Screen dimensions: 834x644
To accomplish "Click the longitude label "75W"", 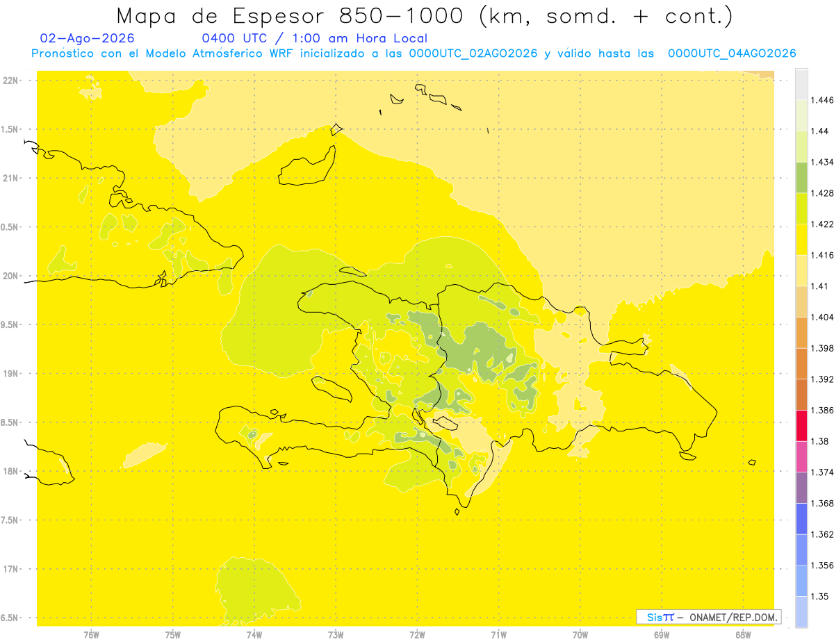I will click(x=172, y=635).
